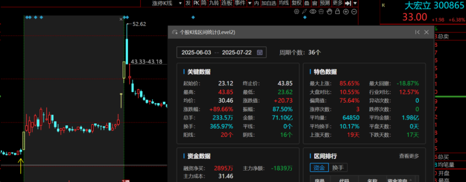Screen dimensions: 466x182
Task: Click the 特色数据 section heading
Action: tap(325, 72)
